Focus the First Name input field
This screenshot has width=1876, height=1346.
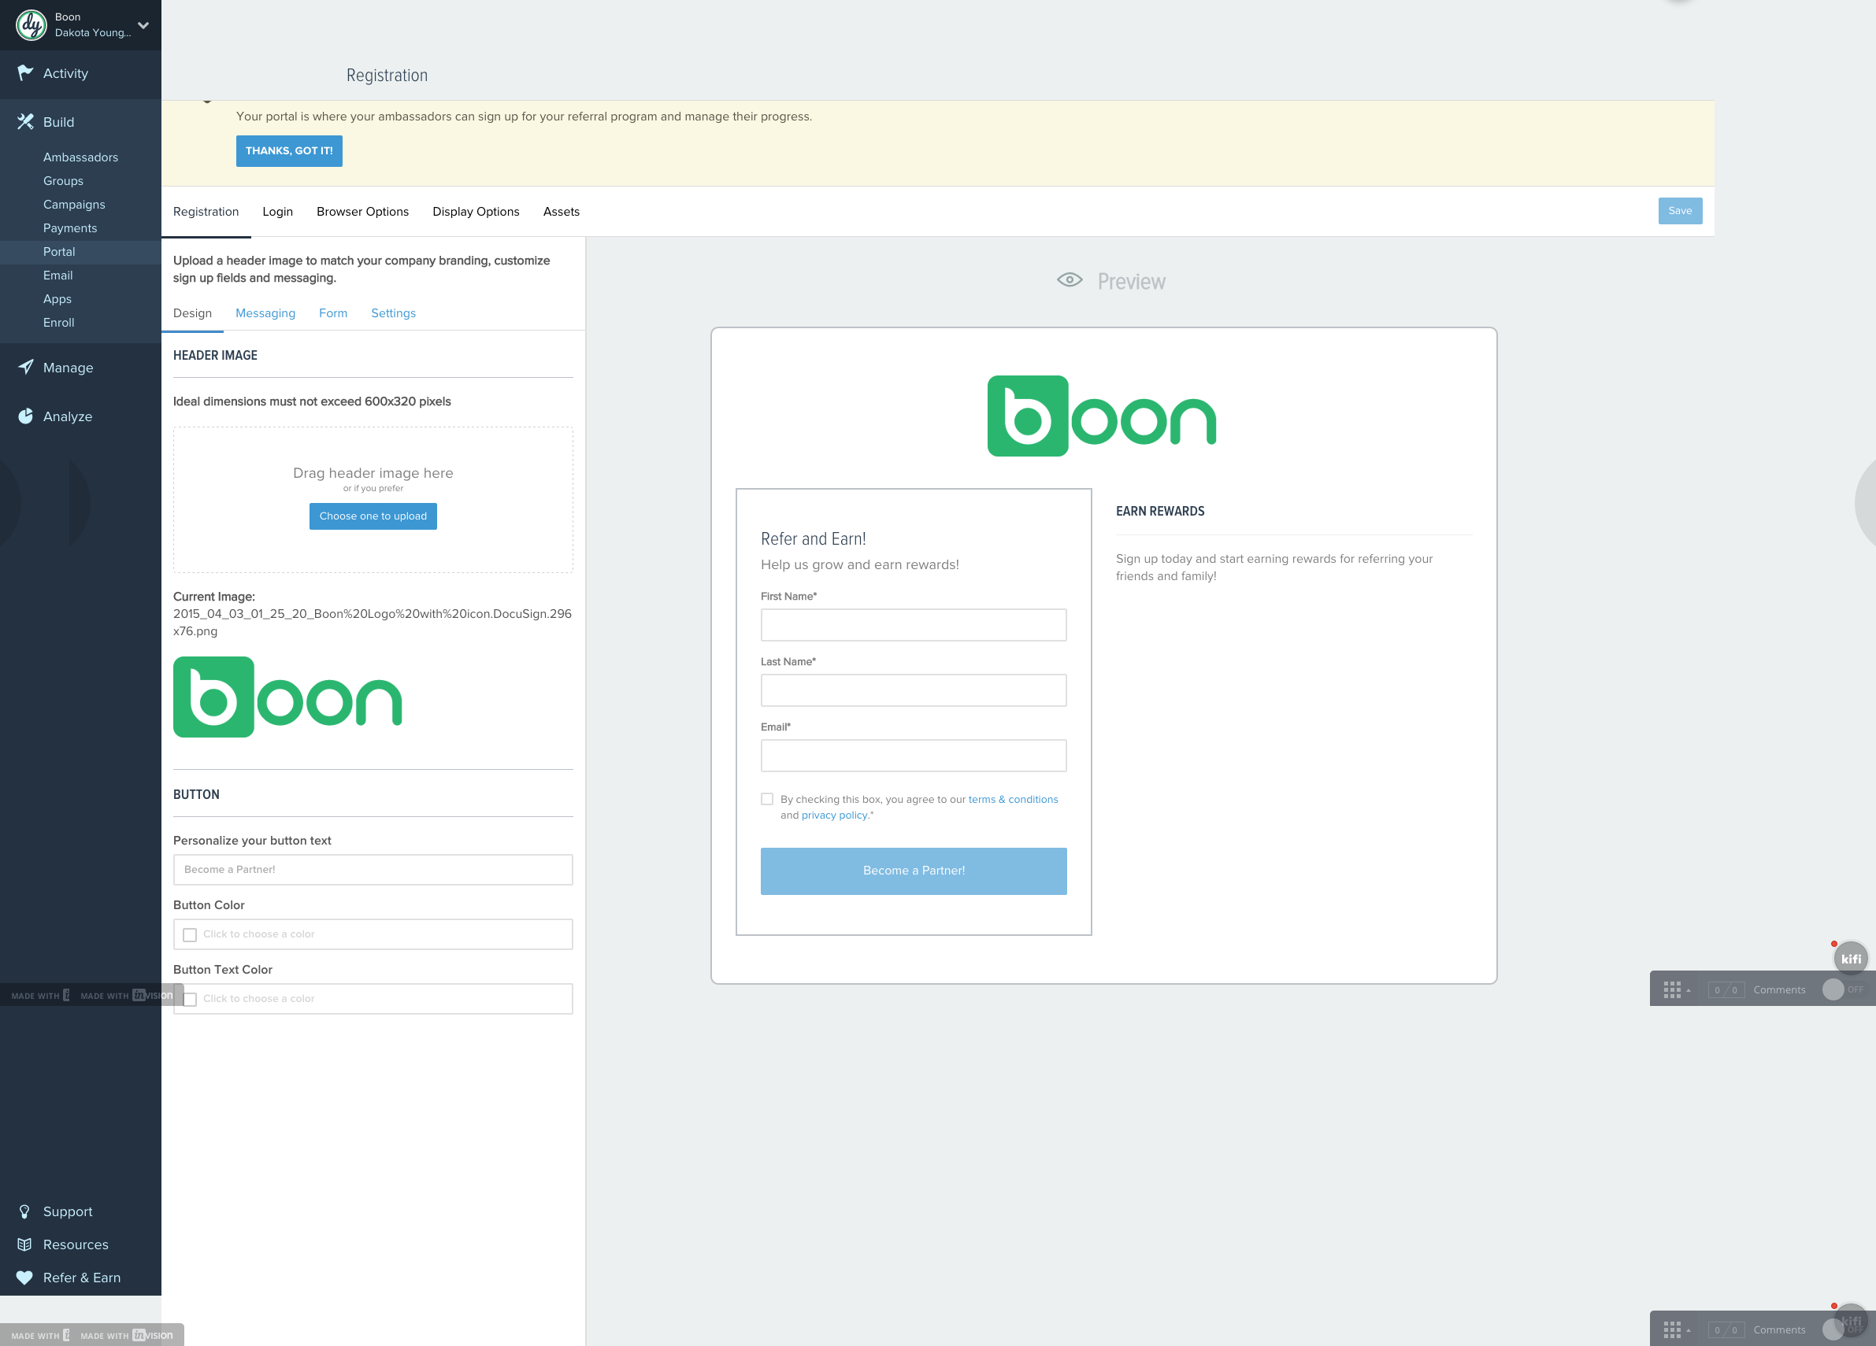[x=913, y=625]
